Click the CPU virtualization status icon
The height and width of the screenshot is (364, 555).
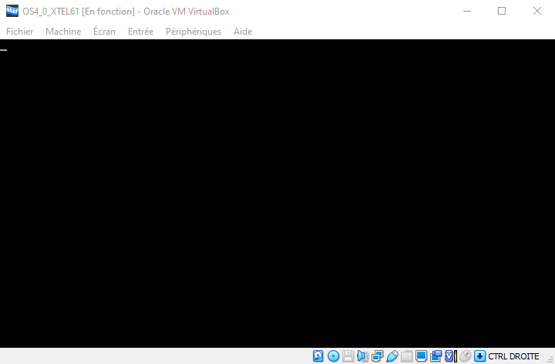pos(451,356)
